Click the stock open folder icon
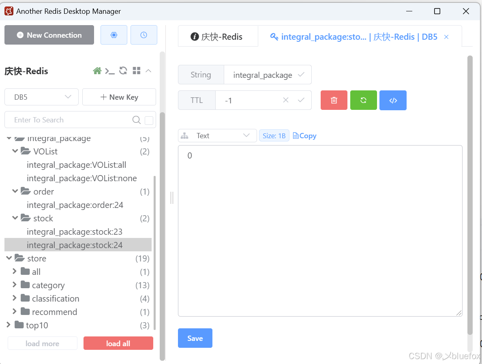 (x=26, y=218)
